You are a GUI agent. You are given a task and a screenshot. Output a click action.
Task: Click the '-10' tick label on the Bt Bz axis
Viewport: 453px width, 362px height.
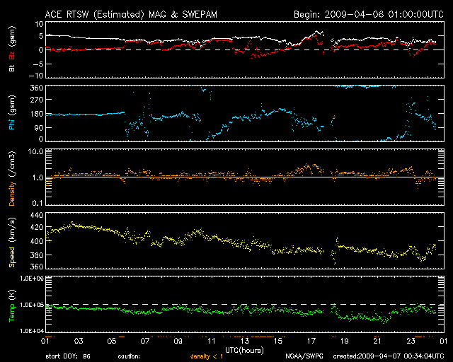point(36,76)
